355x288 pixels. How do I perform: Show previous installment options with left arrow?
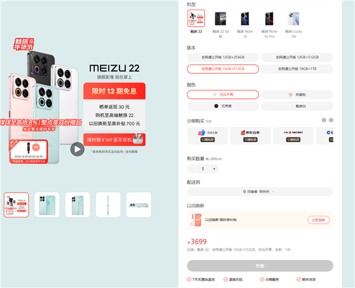[x=324, y=120]
